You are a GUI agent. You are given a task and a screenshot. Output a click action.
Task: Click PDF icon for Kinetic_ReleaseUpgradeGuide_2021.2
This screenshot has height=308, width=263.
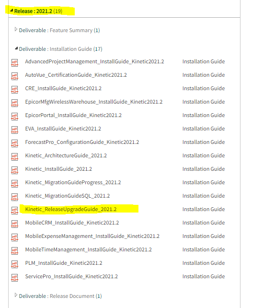14,211
